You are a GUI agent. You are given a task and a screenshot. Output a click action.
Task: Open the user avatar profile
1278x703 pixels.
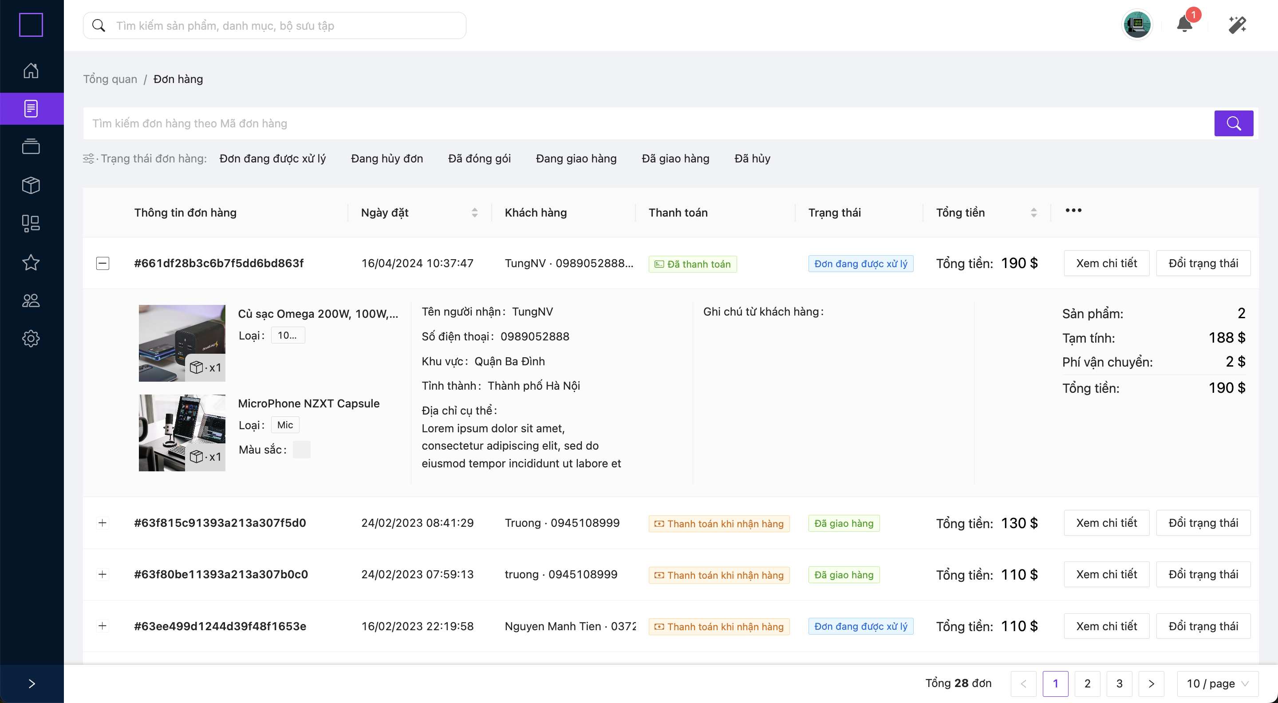click(1136, 25)
